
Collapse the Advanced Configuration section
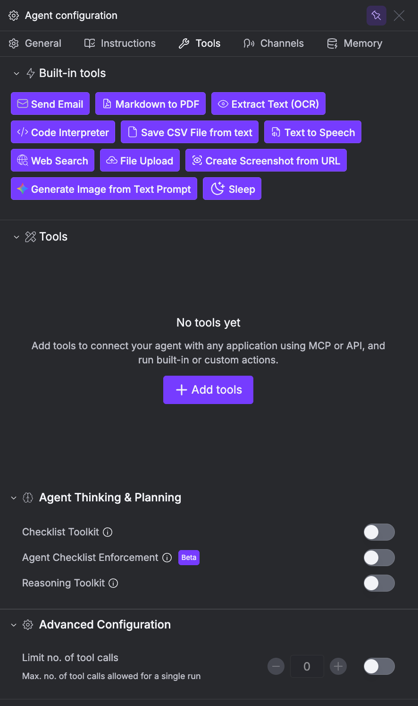[13, 624]
